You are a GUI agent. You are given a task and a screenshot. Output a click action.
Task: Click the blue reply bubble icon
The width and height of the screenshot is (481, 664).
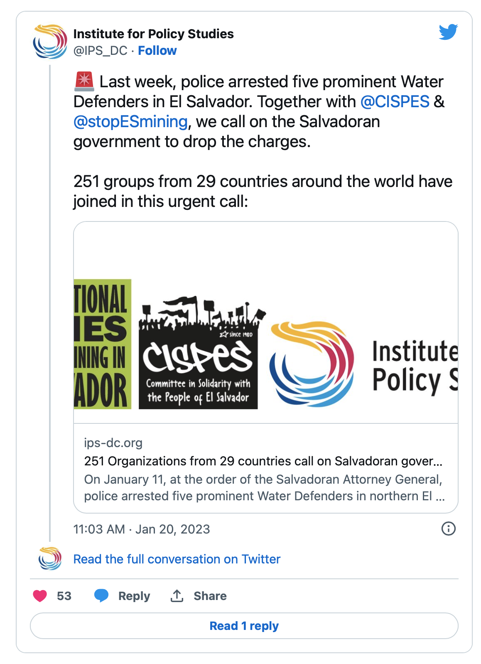(101, 596)
